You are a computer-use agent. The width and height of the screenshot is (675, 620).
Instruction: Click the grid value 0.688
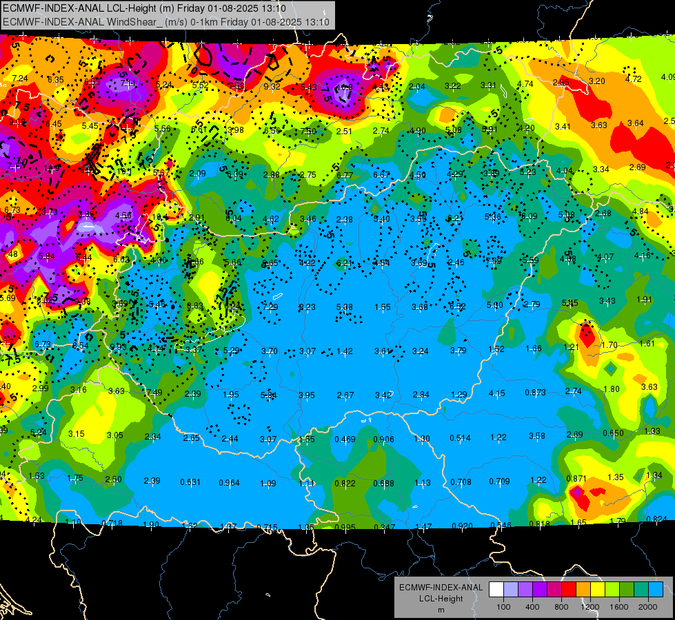click(x=383, y=483)
